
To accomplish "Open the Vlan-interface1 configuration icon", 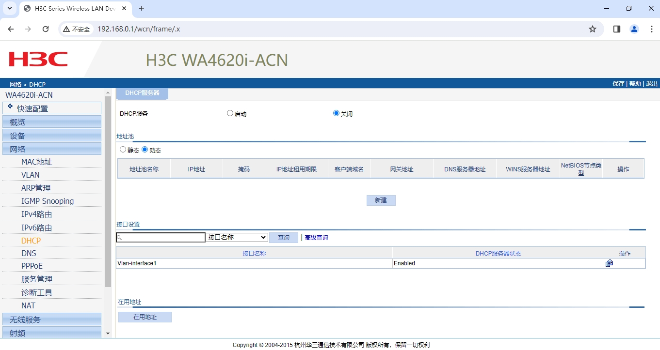I will pyautogui.click(x=609, y=263).
